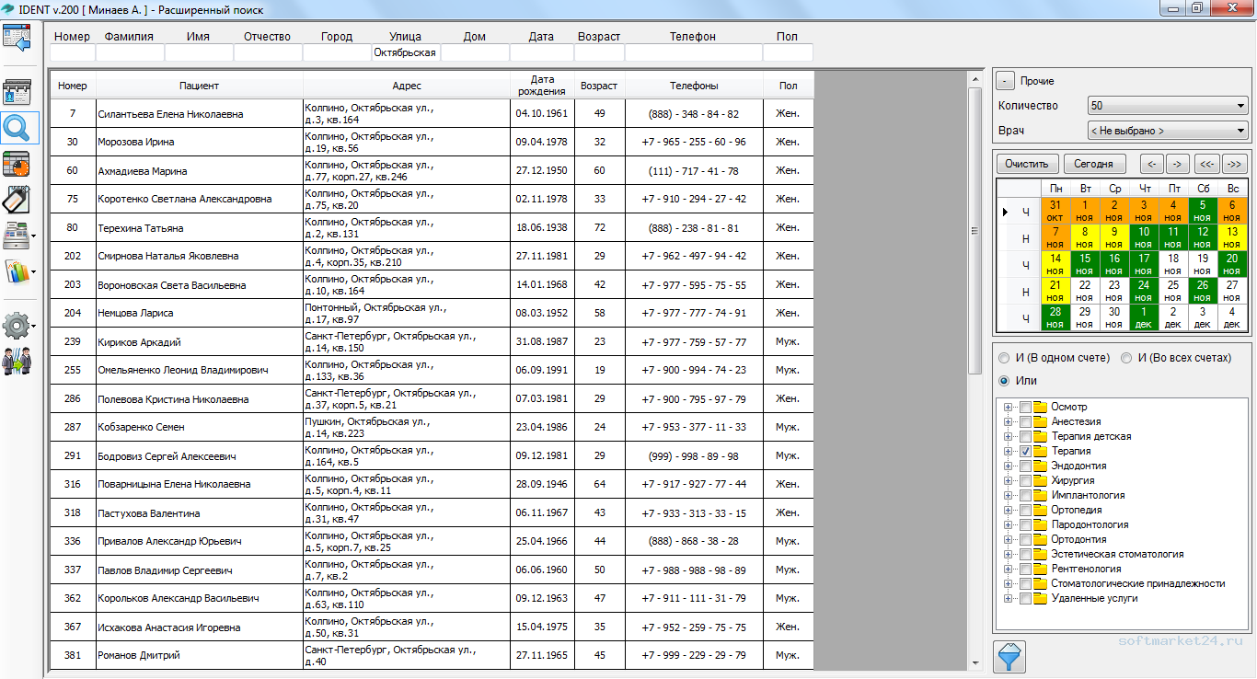Check the Имплантология checkbox

(1025, 495)
